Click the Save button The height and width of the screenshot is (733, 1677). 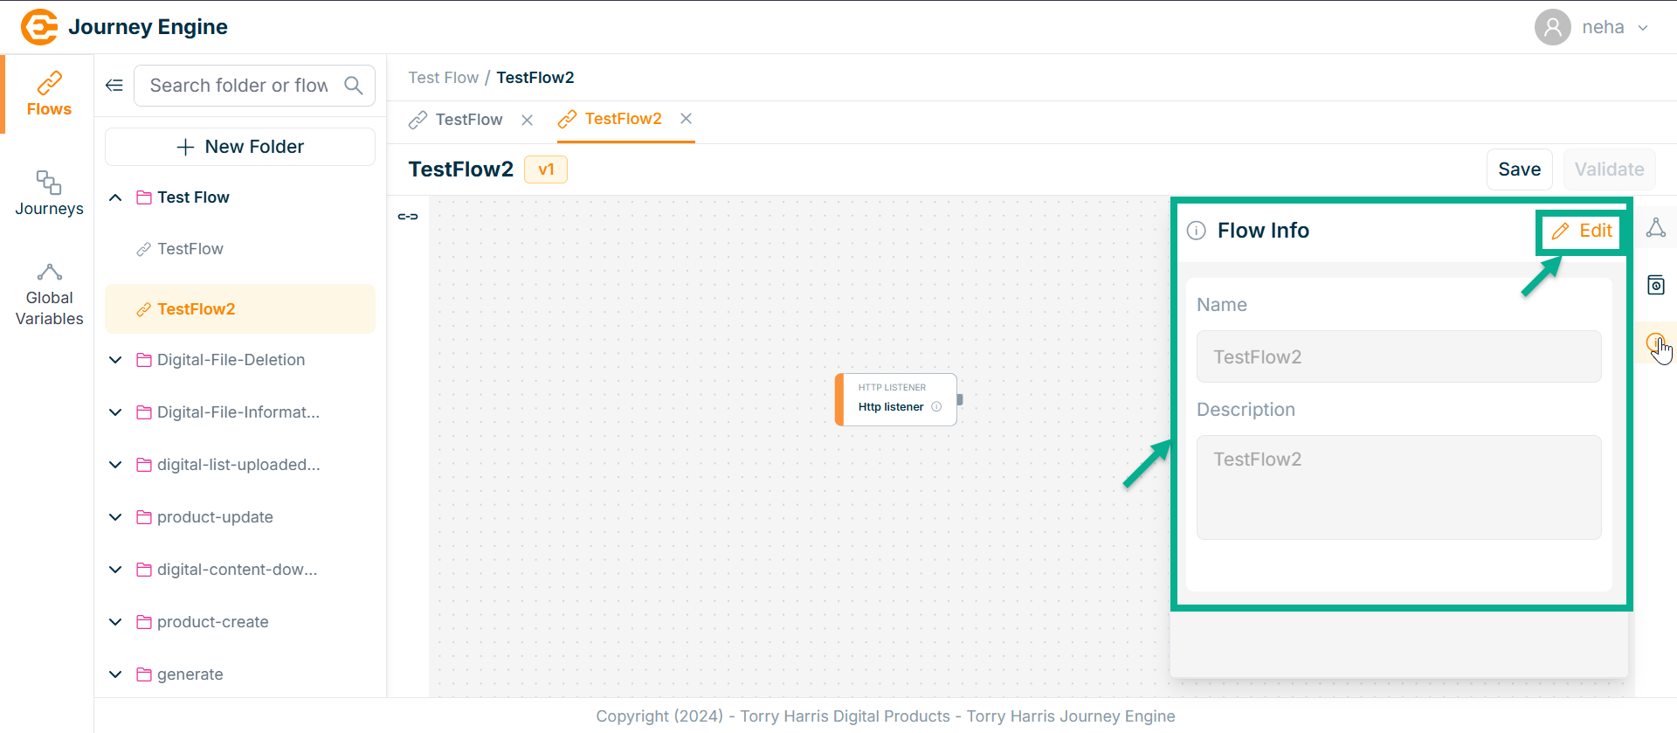pyautogui.click(x=1519, y=169)
